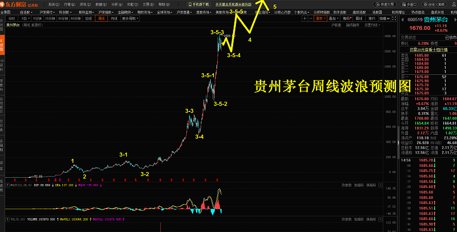Open the 复权 adjustment dropdown
457x232 pixels.
tap(320, 18)
